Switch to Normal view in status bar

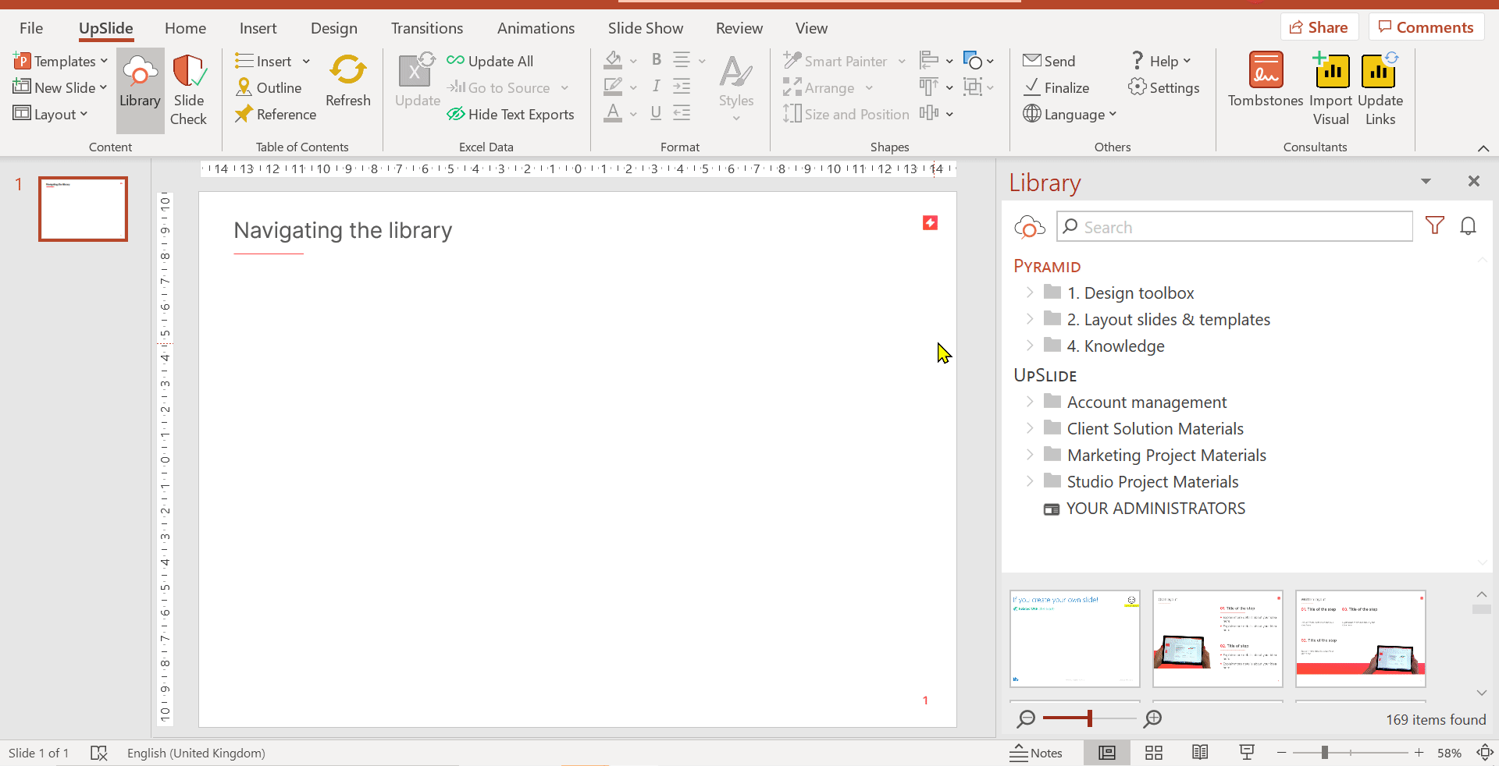pos(1106,753)
